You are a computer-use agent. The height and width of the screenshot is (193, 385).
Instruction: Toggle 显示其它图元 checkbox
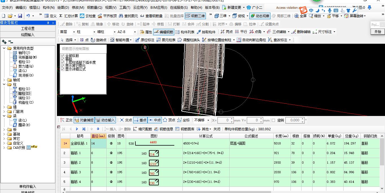pos(63,66)
